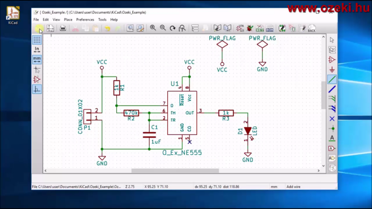Screen dimensions: 372x209
Task: Click the vertical scrollbar thumb
Action: coord(323,95)
